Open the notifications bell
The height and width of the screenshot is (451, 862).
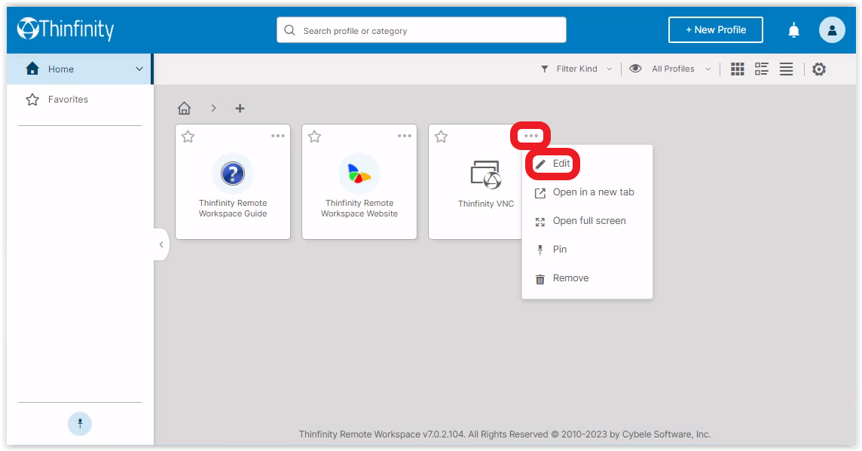coord(793,30)
